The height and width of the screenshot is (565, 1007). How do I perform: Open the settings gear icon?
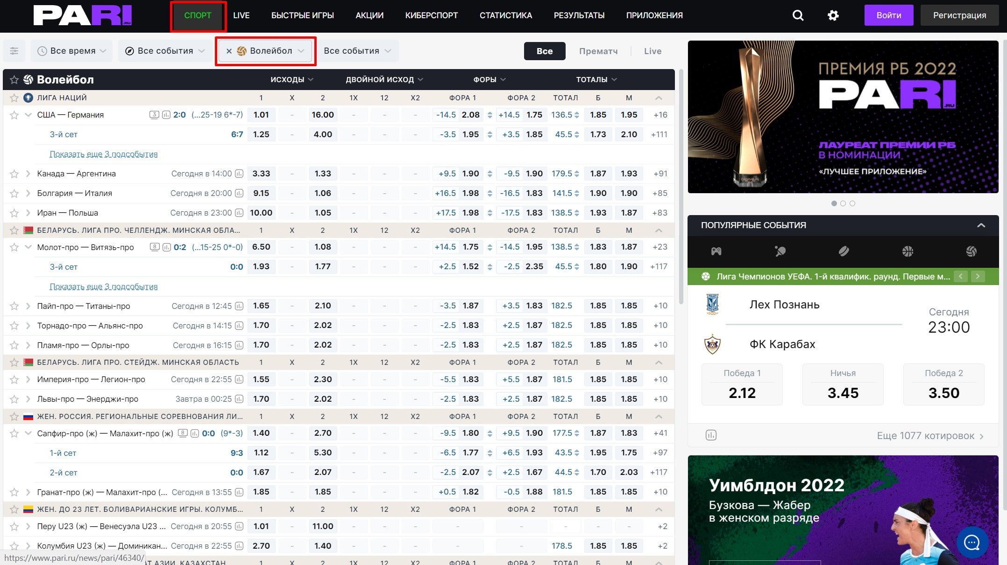pos(833,15)
